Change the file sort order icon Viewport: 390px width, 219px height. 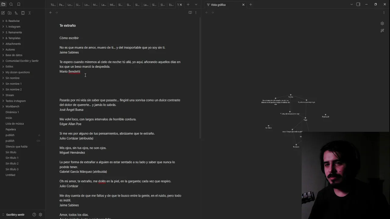16,13
